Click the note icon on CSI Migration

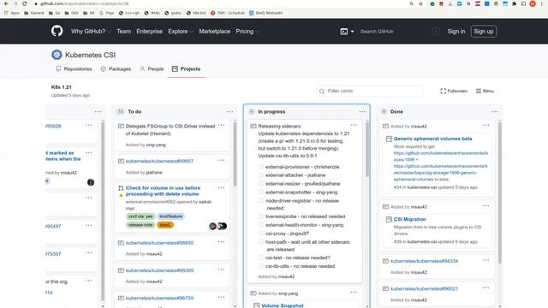(x=389, y=219)
